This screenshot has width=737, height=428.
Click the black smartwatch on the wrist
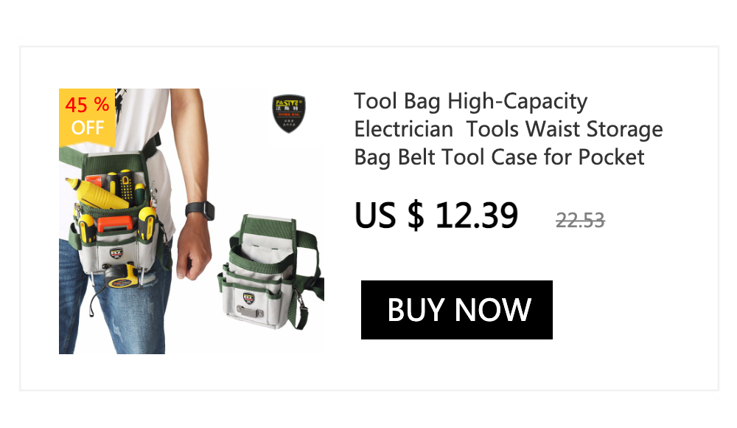[x=200, y=210]
